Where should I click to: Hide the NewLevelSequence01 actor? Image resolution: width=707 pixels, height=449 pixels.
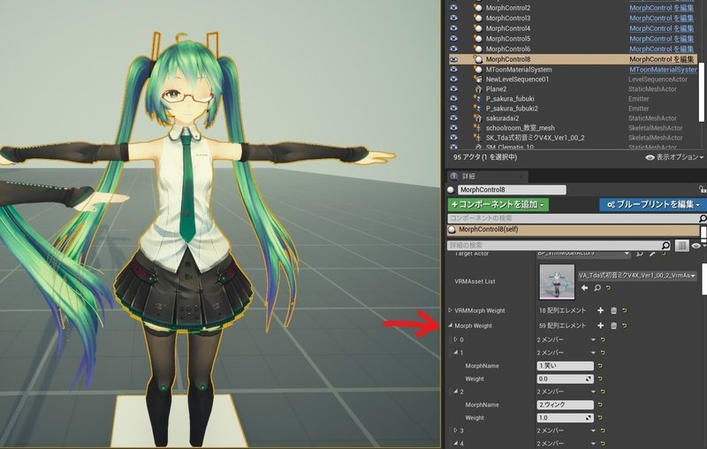tap(453, 80)
